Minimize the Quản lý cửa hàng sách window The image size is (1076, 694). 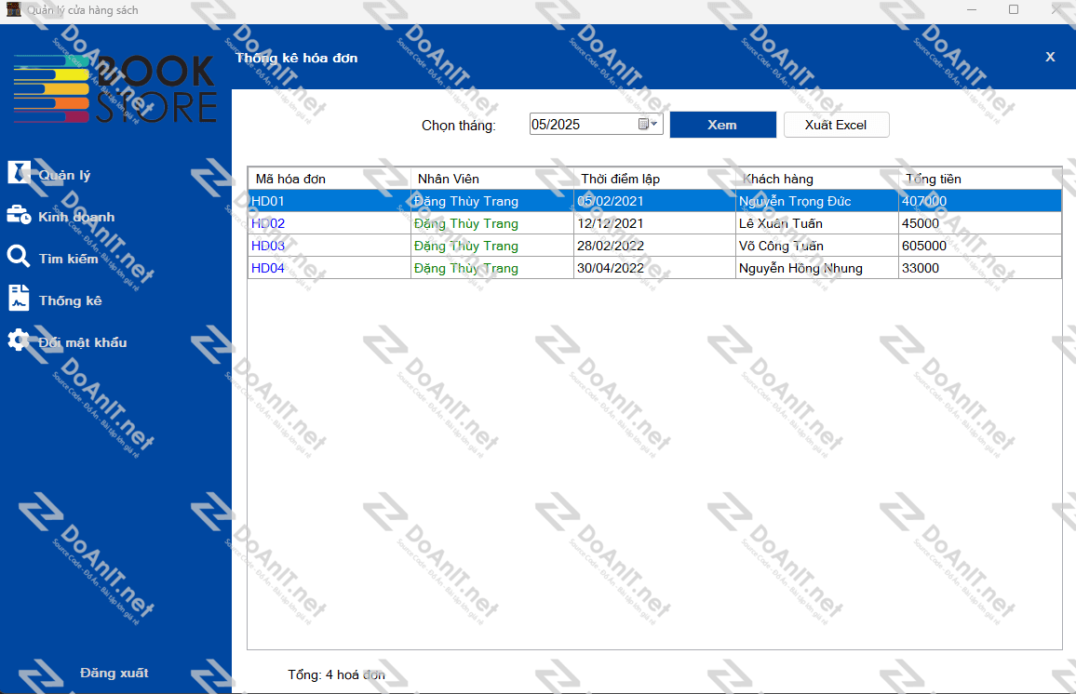[x=972, y=9]
